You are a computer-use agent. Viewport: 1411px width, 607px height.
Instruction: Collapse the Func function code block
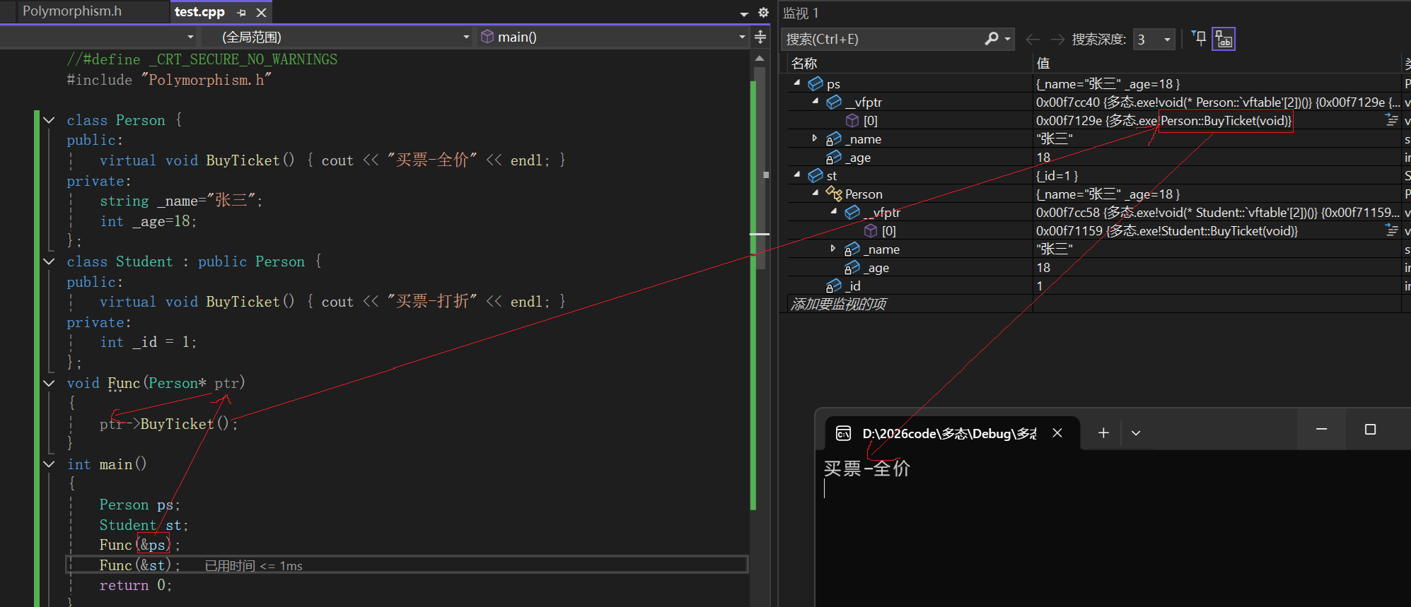(49, 383)
